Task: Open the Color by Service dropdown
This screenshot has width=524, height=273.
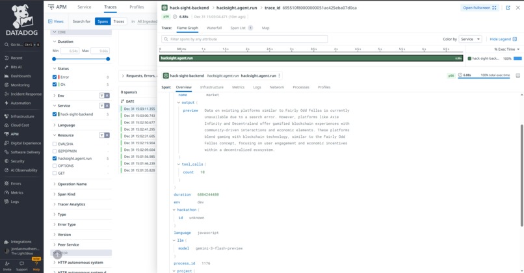Action: pos(470,39)
